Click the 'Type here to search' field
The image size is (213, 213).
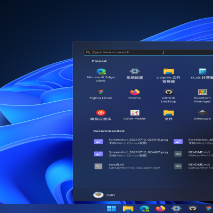click(148, 52)
